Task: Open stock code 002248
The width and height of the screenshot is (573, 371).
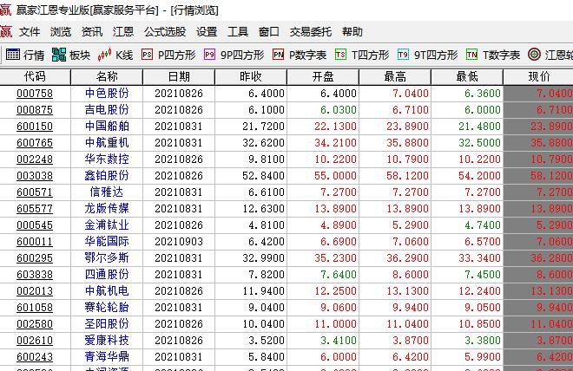Action: pyautogui.click(x=35, y=159)
